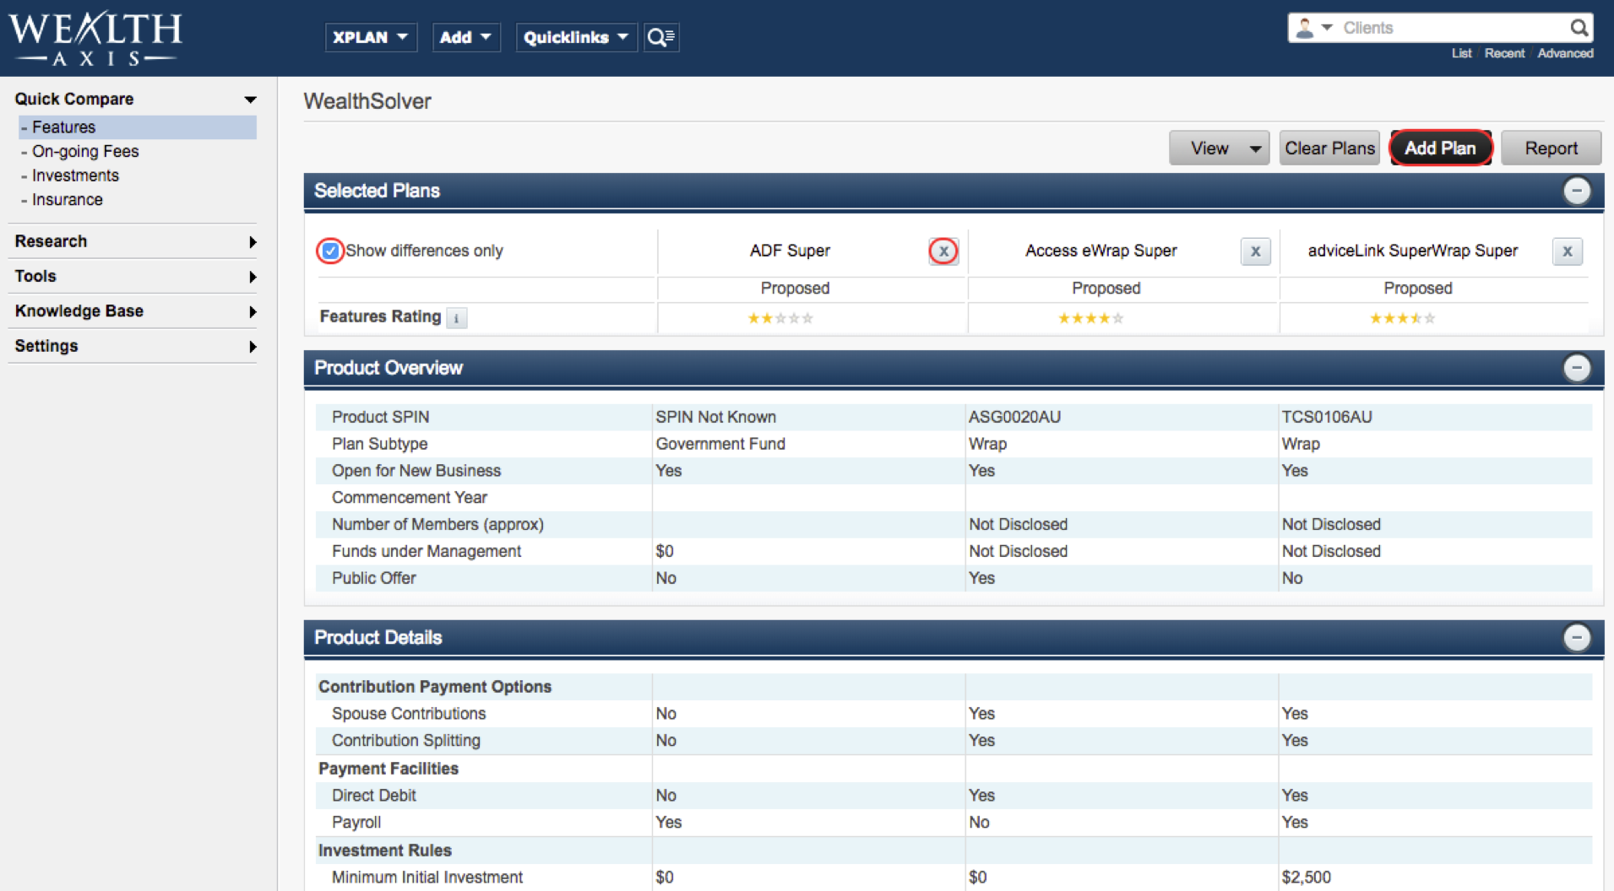
Task: Click ADF Super's star rating
Action: [780, 318]
